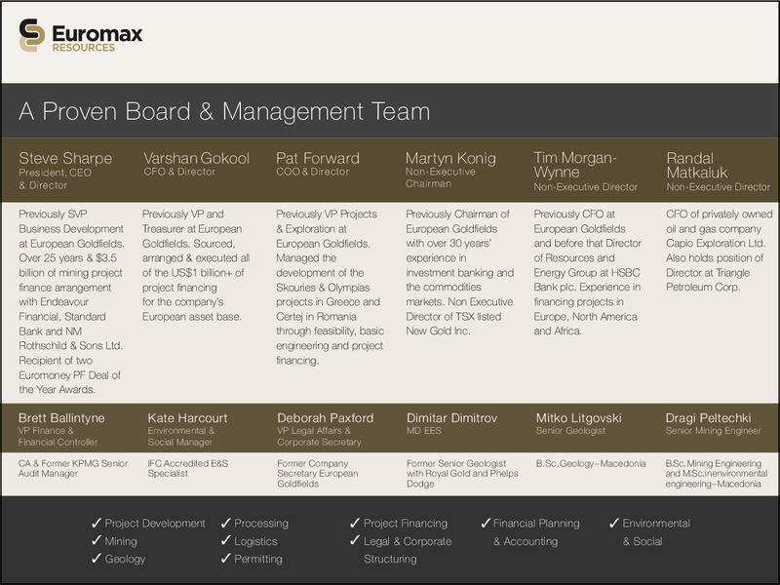Screen dimensions: 780x585
Task: Click Varshan Gokool's biography paragraph
Action: coord(196,265)
